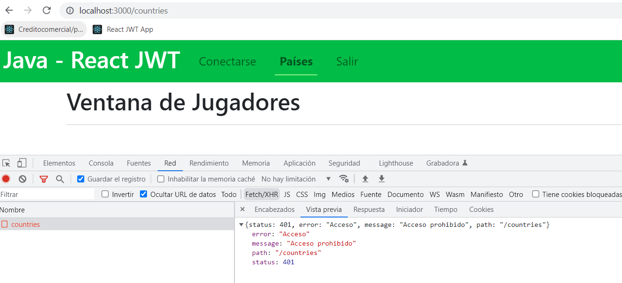Click the browser back arrow

pyautogui.click(x=9, y=10)
